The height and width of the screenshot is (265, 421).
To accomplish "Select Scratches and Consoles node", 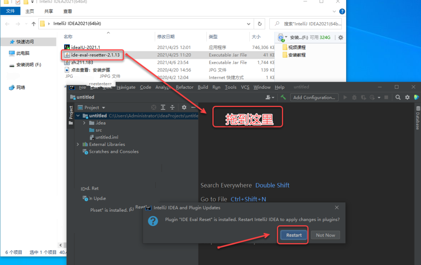I will [111, 152].
